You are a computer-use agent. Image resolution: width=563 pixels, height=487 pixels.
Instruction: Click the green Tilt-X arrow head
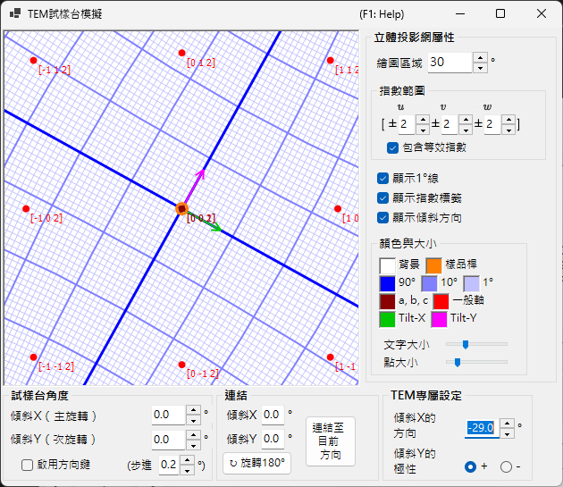pyautogui.click(x=217, y=227)
